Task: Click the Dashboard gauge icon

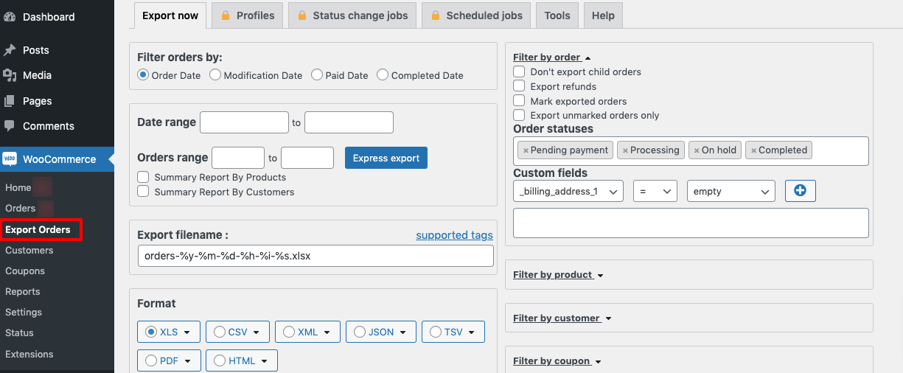Action: point(10,17)
